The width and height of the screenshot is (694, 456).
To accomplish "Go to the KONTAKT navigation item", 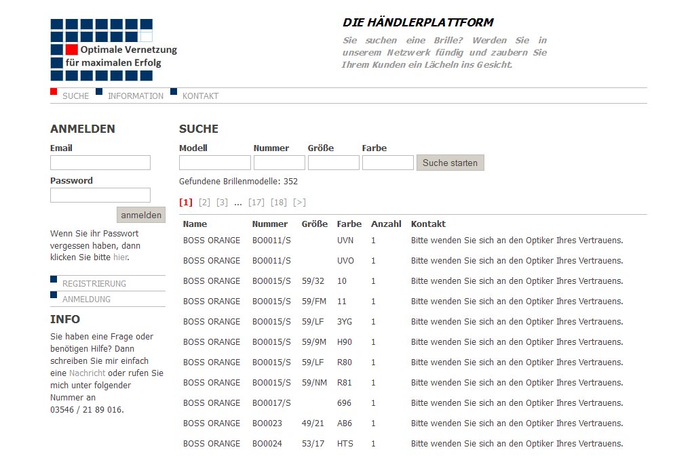I will (x=200, y=96).
